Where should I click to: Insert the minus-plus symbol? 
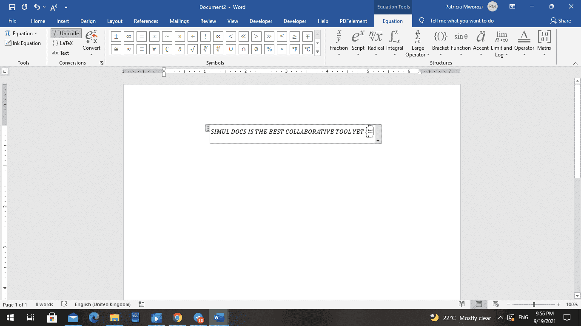(x=307, y=37)
